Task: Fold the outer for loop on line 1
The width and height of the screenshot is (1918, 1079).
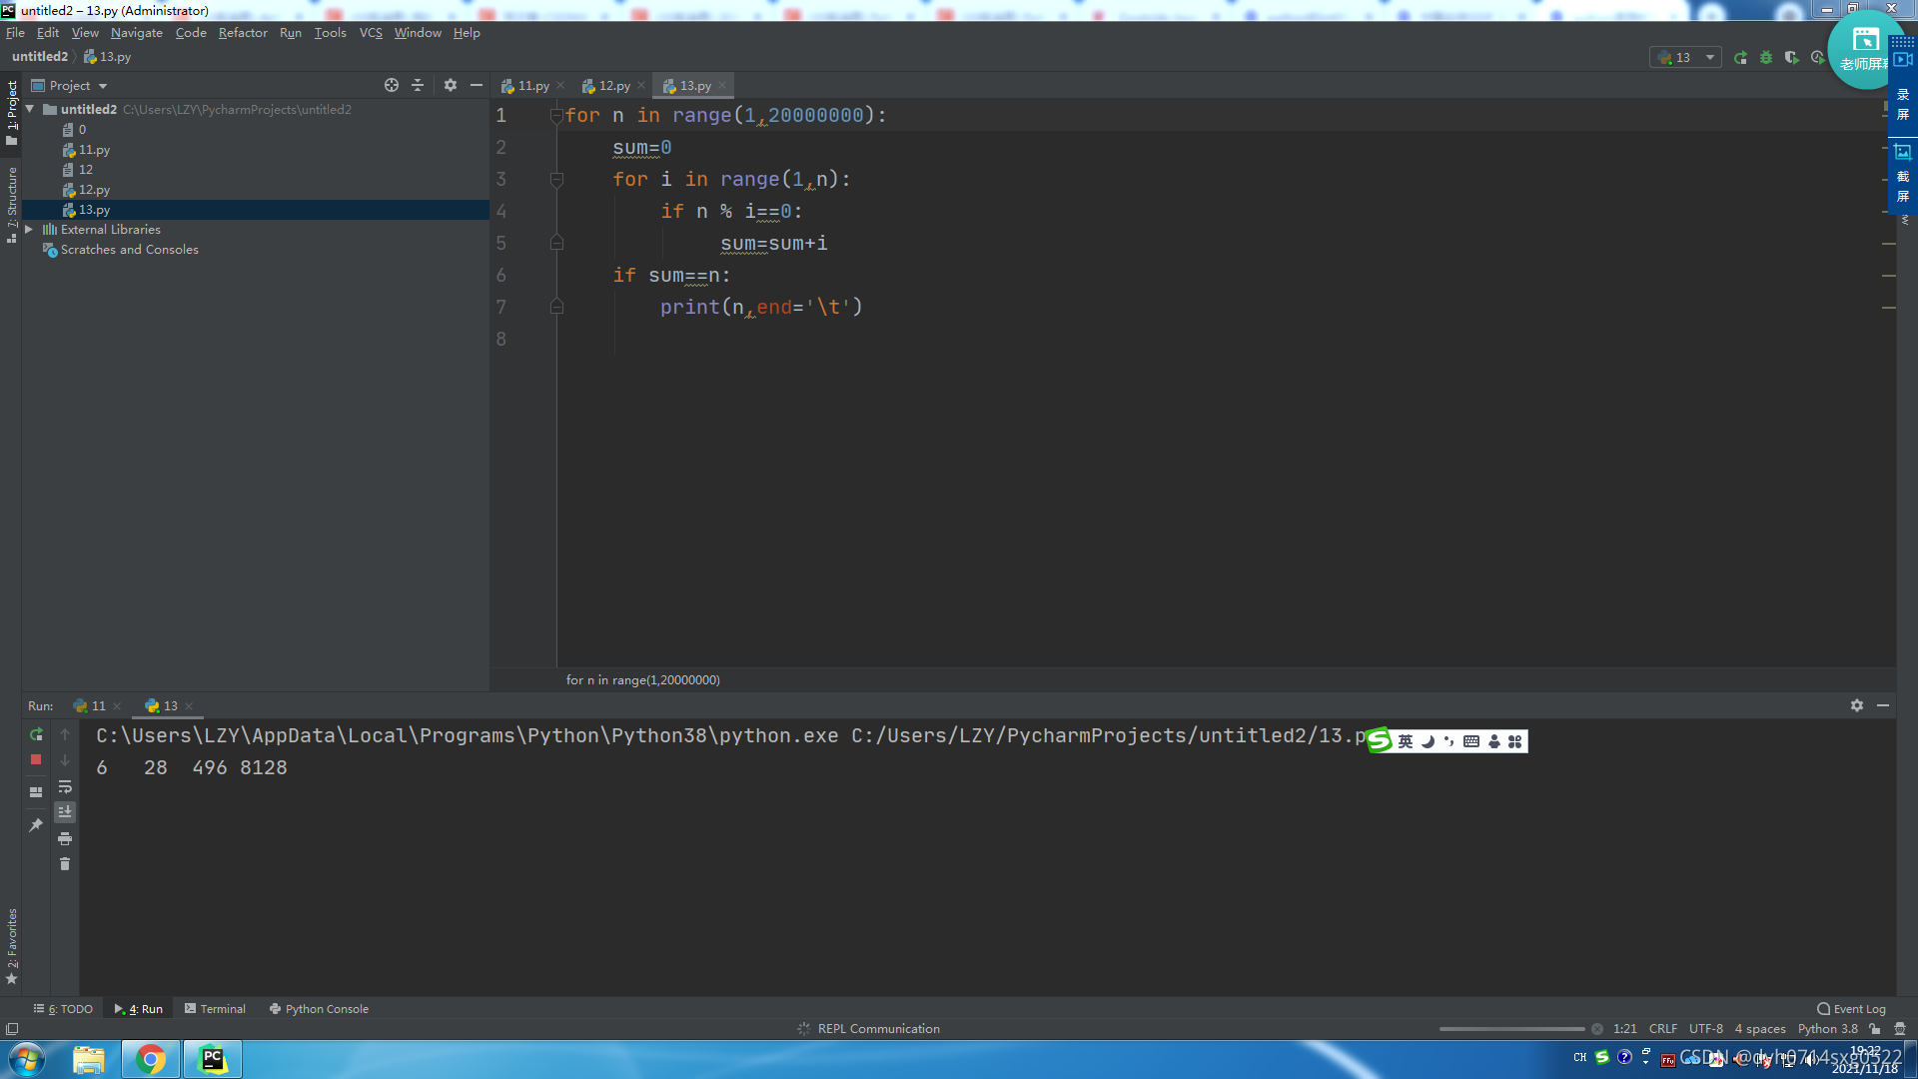Action: click(x=556, y=116)
